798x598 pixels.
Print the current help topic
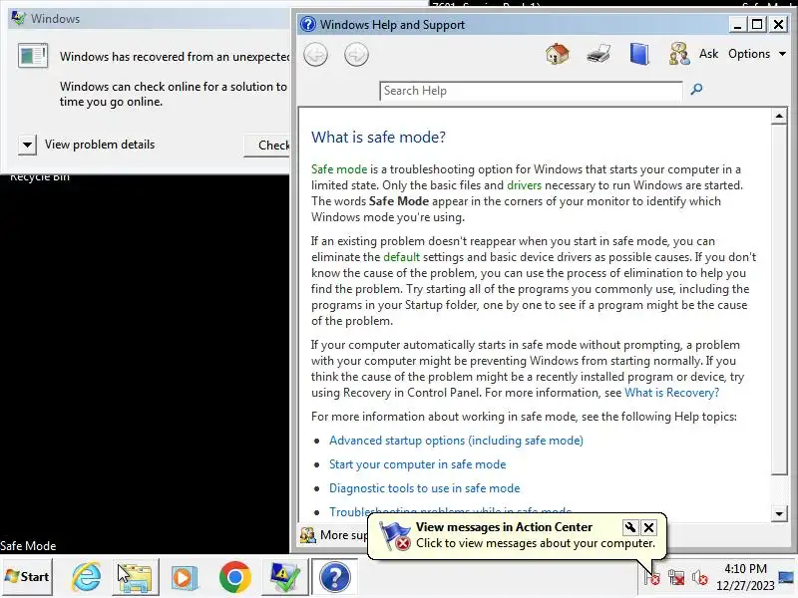point(598,54)
